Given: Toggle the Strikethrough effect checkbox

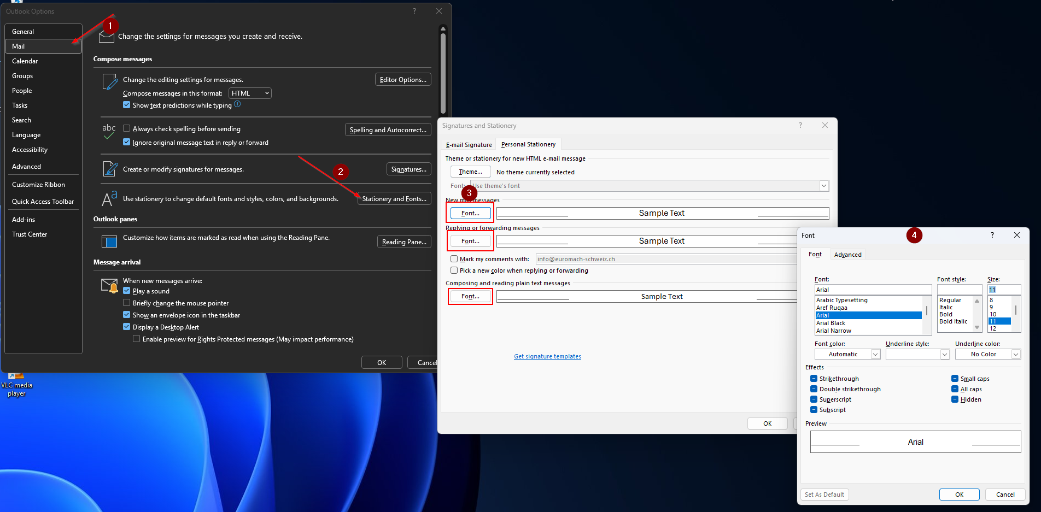Looking at the screenshot, I should click(x=814, y=379).
